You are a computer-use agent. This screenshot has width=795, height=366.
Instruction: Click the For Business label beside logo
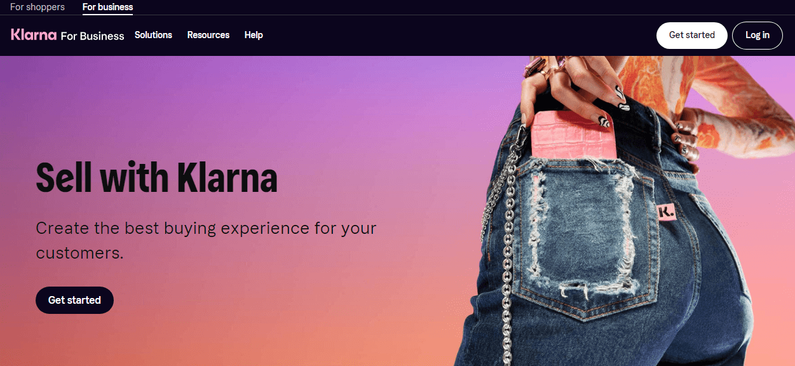(x=92, y=36)
